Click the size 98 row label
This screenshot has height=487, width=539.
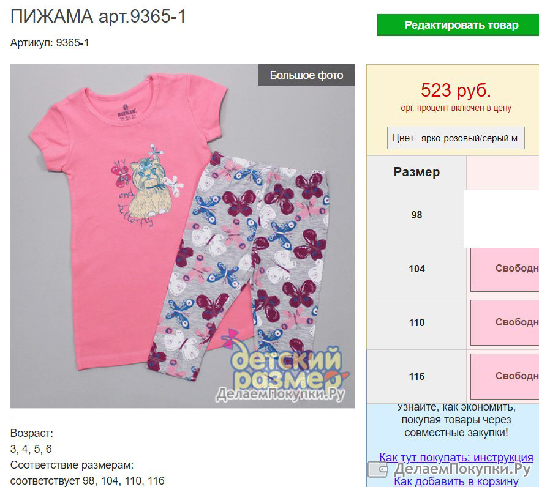click(417, 215)
